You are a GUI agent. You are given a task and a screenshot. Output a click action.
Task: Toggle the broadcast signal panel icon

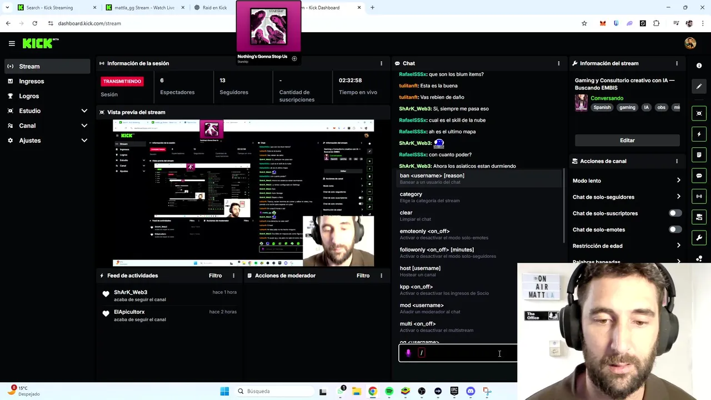(699, 196)
